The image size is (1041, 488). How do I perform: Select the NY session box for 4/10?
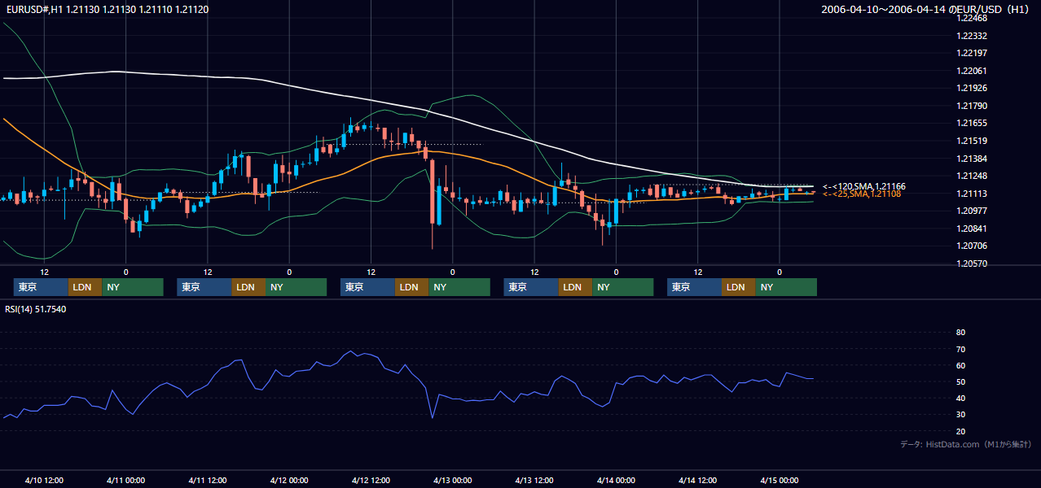(133, 287)
